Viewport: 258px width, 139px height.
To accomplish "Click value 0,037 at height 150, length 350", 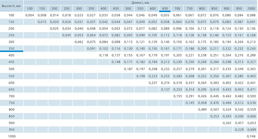I will (91, 22).
